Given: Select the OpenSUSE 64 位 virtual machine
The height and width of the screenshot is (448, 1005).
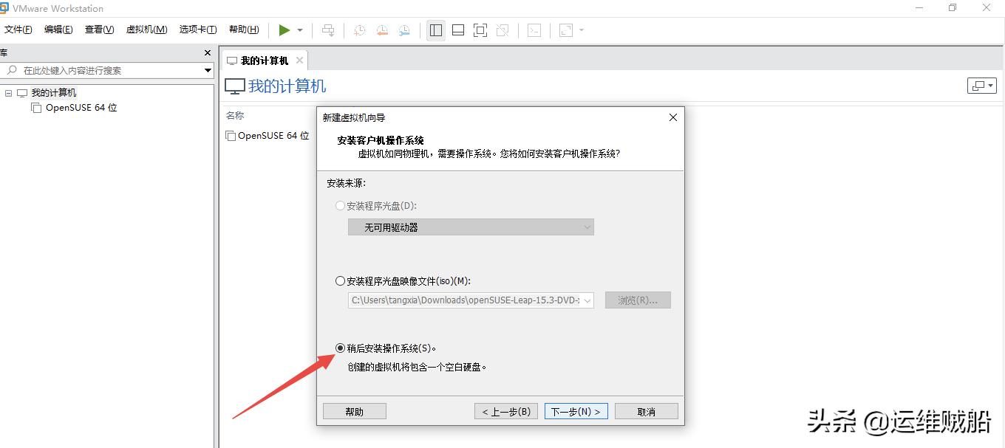Looking at the screenshot, I should point(80,107).
